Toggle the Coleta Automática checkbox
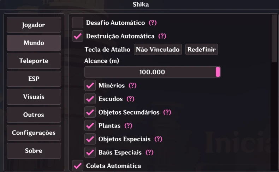The image size is (279, 172). click(78, 166)
